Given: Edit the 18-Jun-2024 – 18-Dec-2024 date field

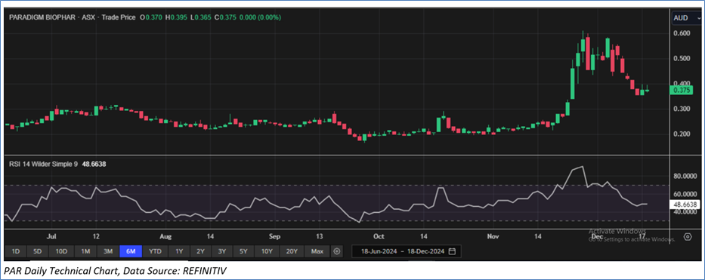Looking at the screenshot, I should point(406,251).
